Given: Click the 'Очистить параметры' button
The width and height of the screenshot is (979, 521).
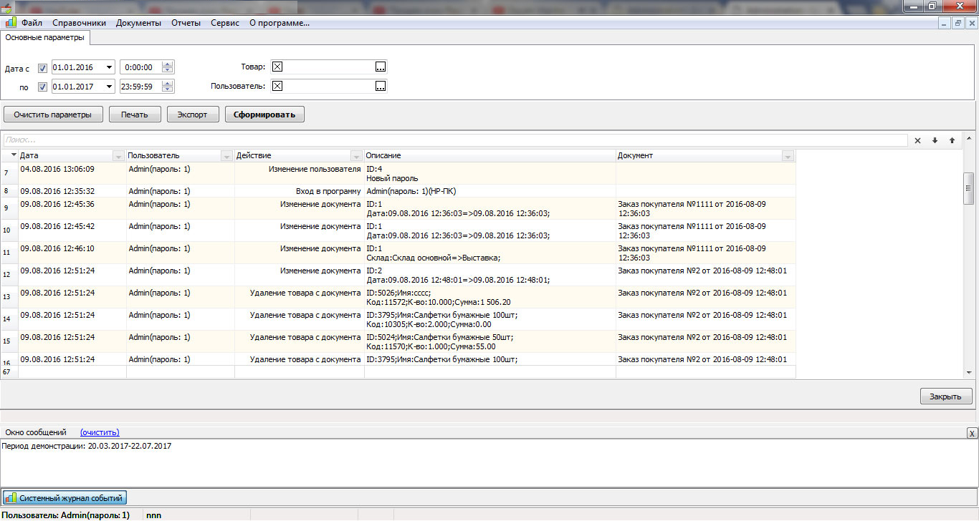Looking at the screenshot, I should tap(53, 115).
